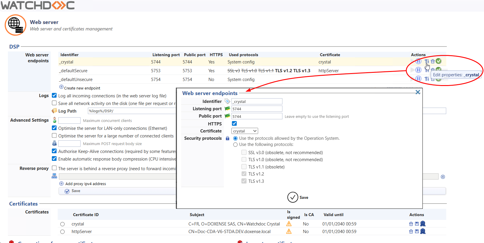This screenshot has height=243, width=484.
Task: Click the _defaultSecure endpoint identifier
Action: (73, 71)
